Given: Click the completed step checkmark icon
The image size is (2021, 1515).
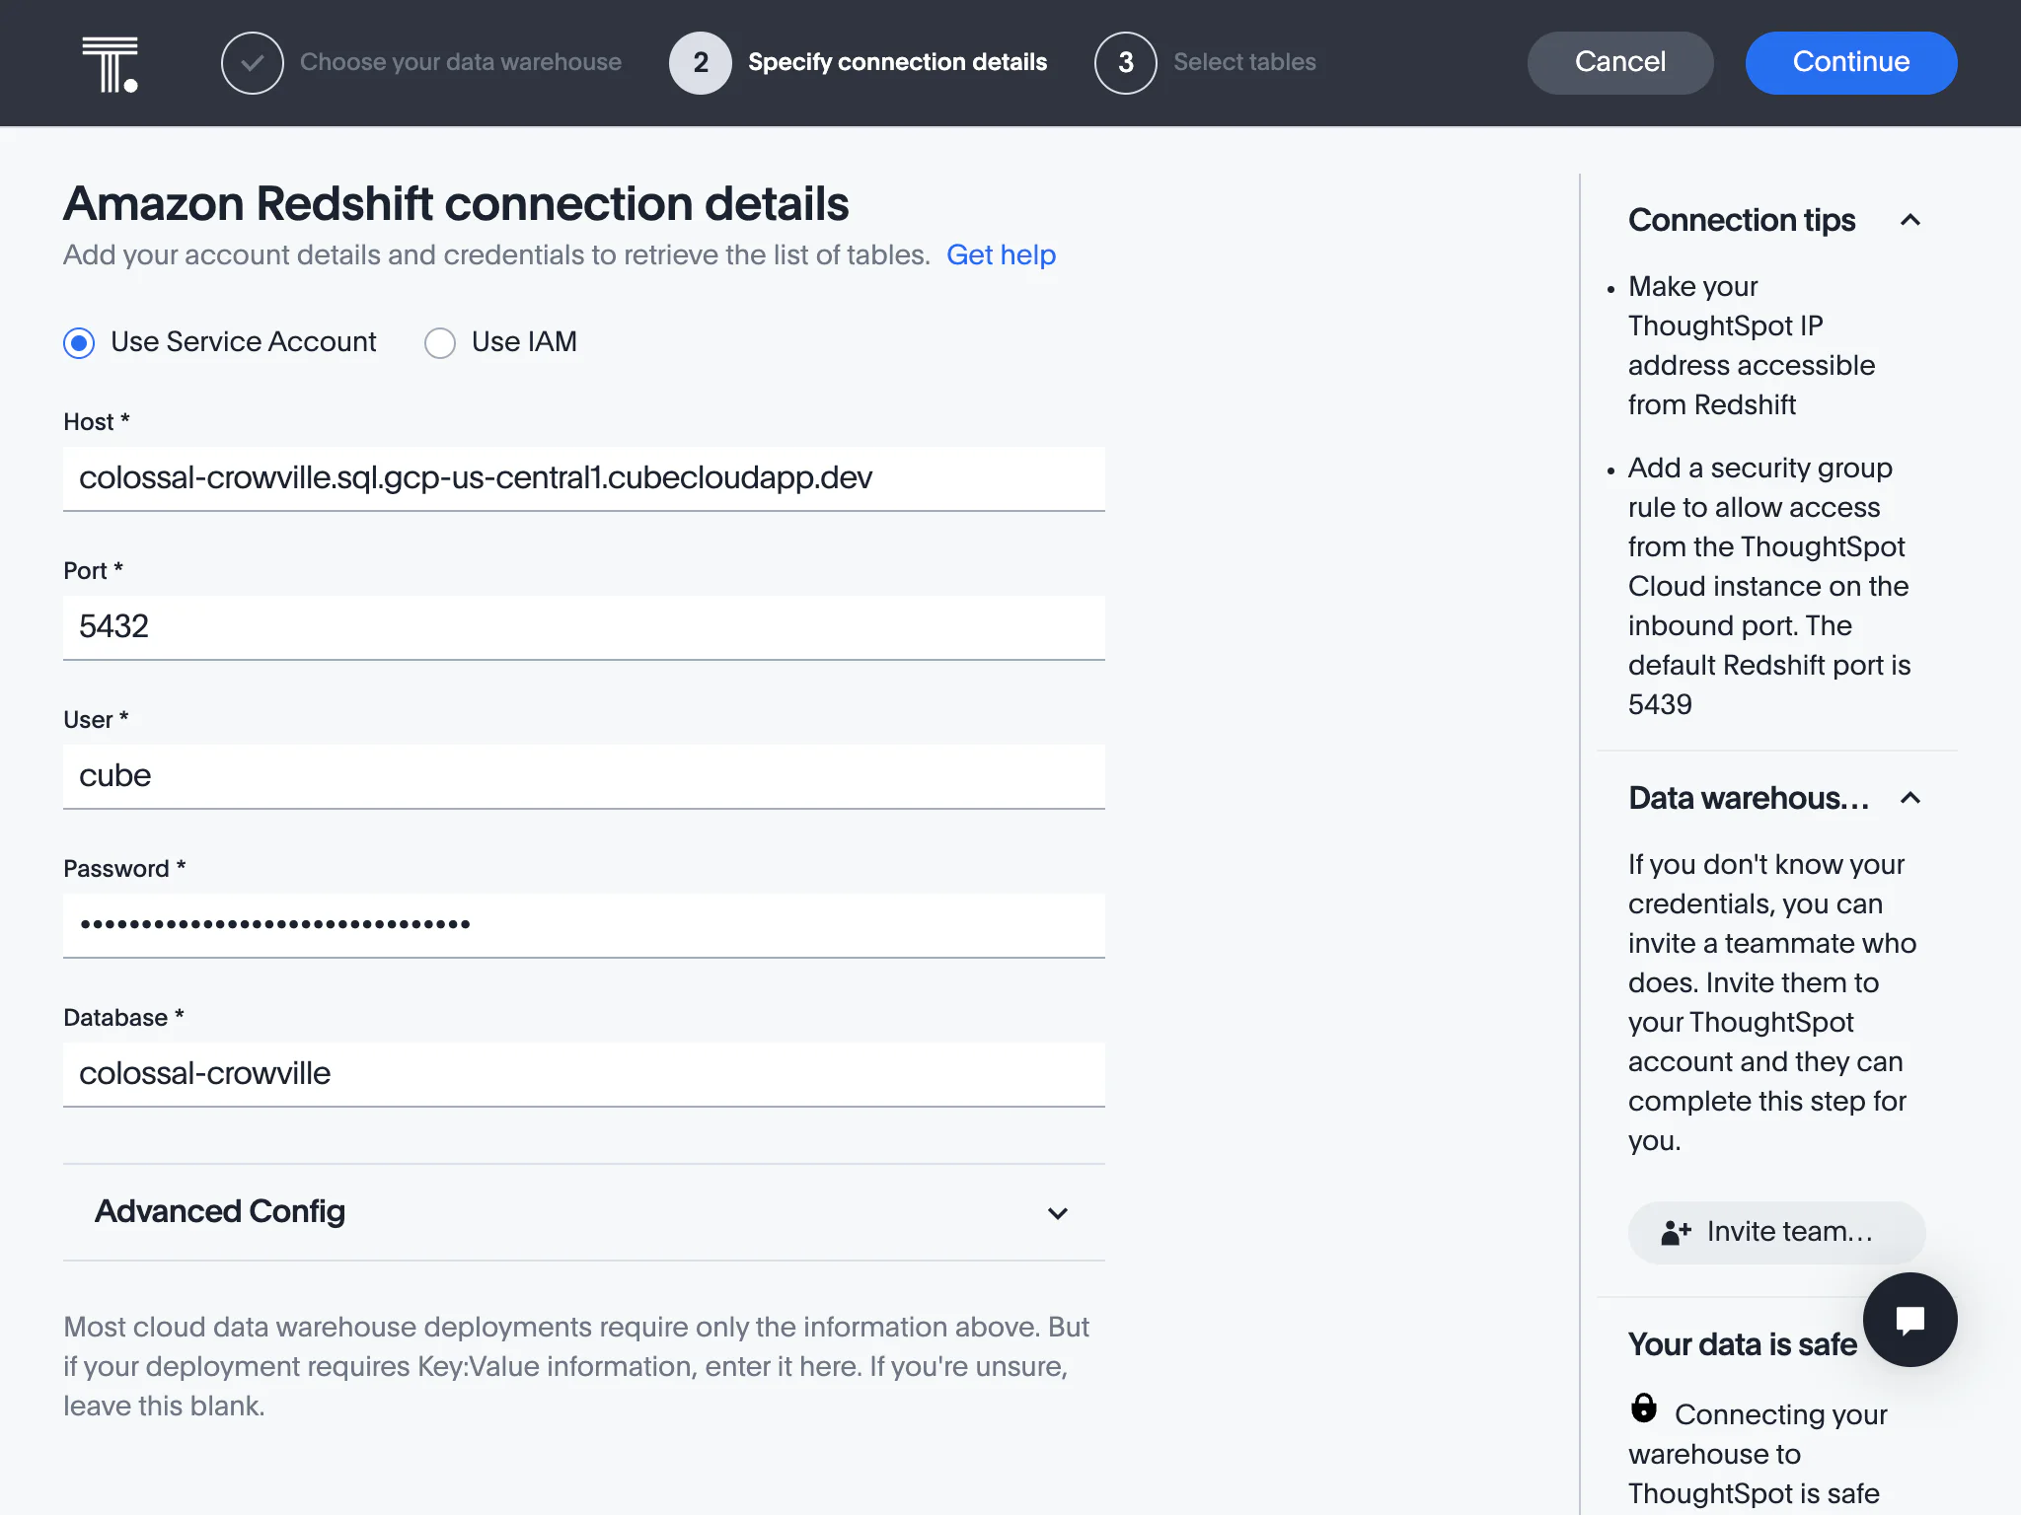Looking at the screenshot, I should (252, 63).
